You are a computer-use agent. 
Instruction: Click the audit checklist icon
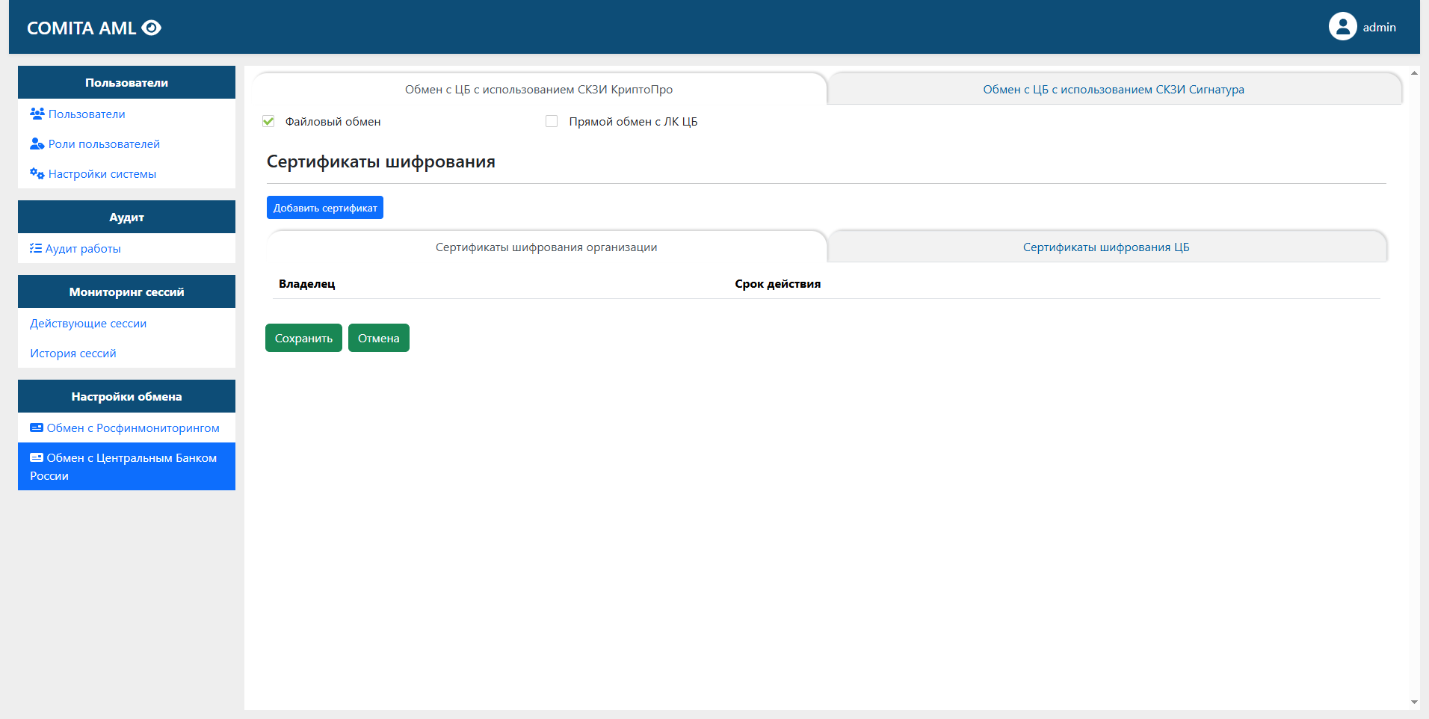[35, 248]
